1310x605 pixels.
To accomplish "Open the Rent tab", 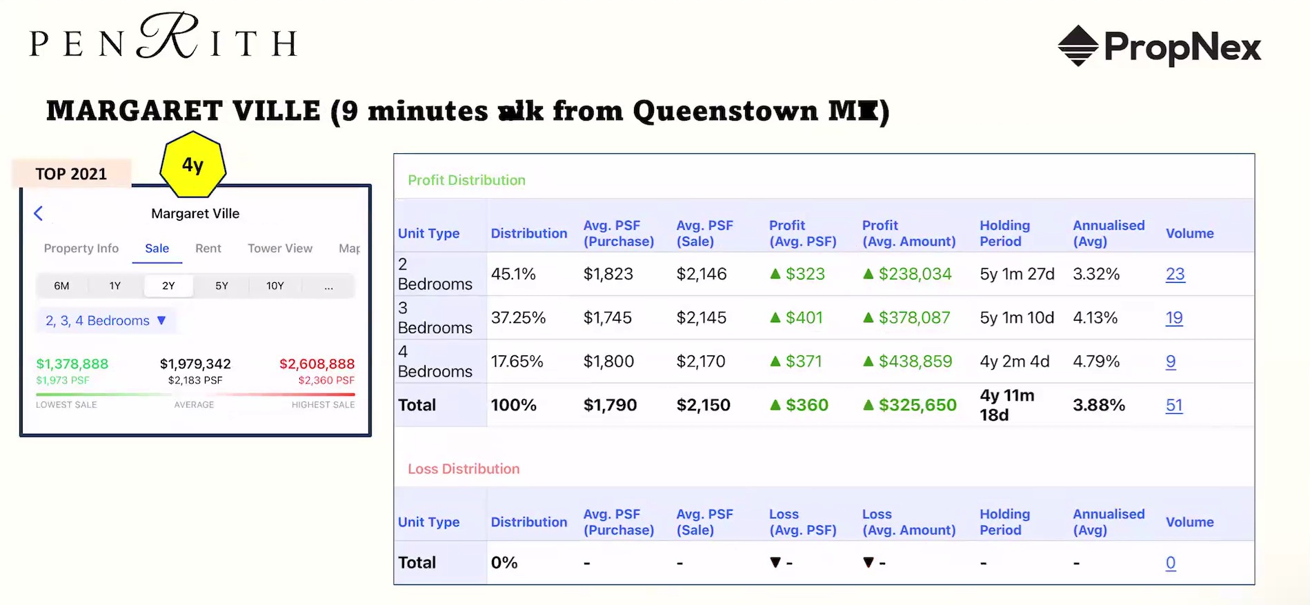I will click(208, 248).
